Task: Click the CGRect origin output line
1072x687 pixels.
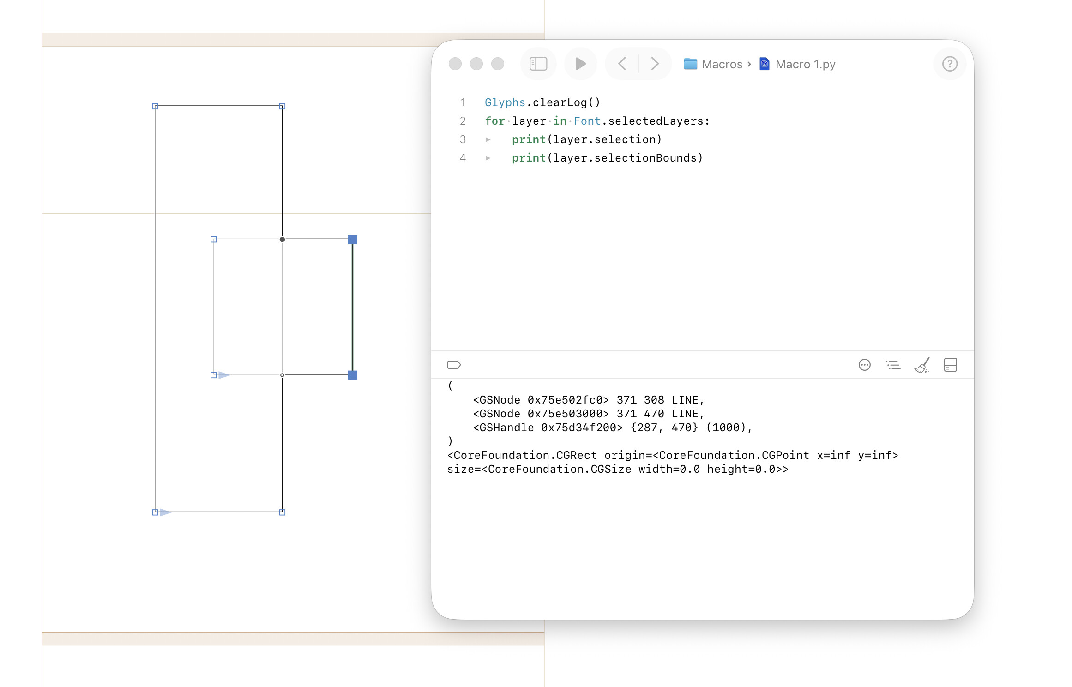Action: pos(673,455)
